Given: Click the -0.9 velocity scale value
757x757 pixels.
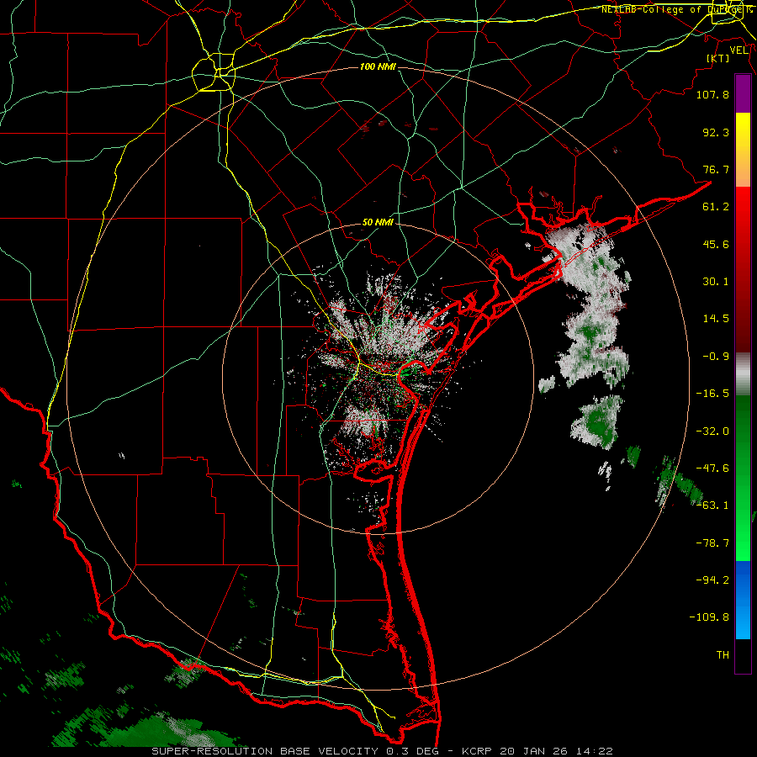Looking at the screenshot, I should point(716,357).
